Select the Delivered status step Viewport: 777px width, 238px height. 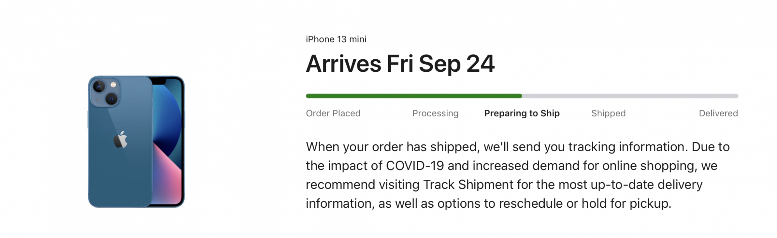[x=718, y=113]
